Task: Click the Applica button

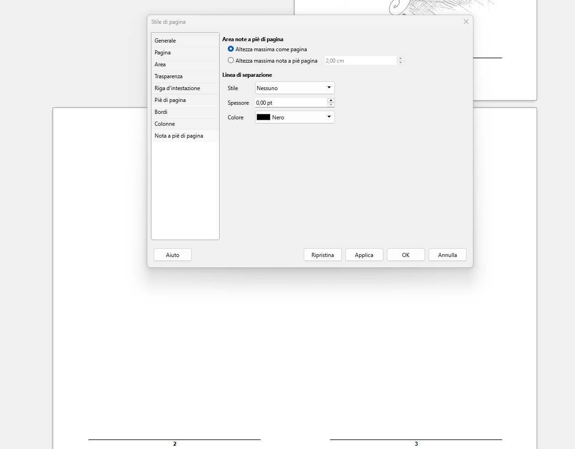Action: pos(364,255)
